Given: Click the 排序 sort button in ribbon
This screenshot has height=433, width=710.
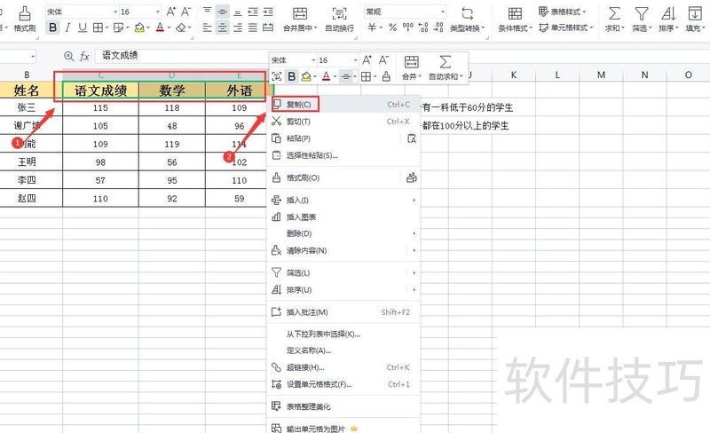Looking at the screenshot, I should 668,19.
